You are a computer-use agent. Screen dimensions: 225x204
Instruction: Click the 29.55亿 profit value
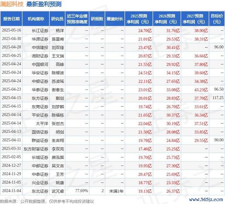[201, 140]
